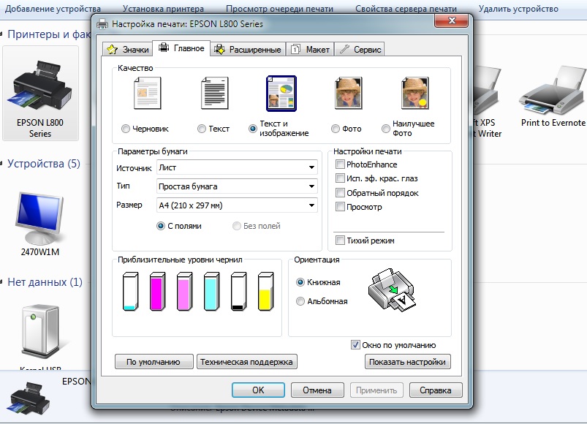Select the Наилучшее Фото radio button
The image size is (587, 424).
385,129
